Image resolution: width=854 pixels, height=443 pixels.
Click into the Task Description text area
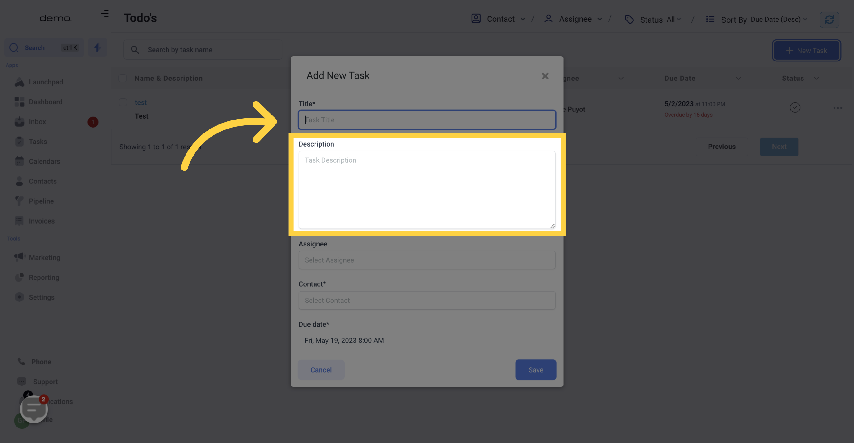(427, 190)
